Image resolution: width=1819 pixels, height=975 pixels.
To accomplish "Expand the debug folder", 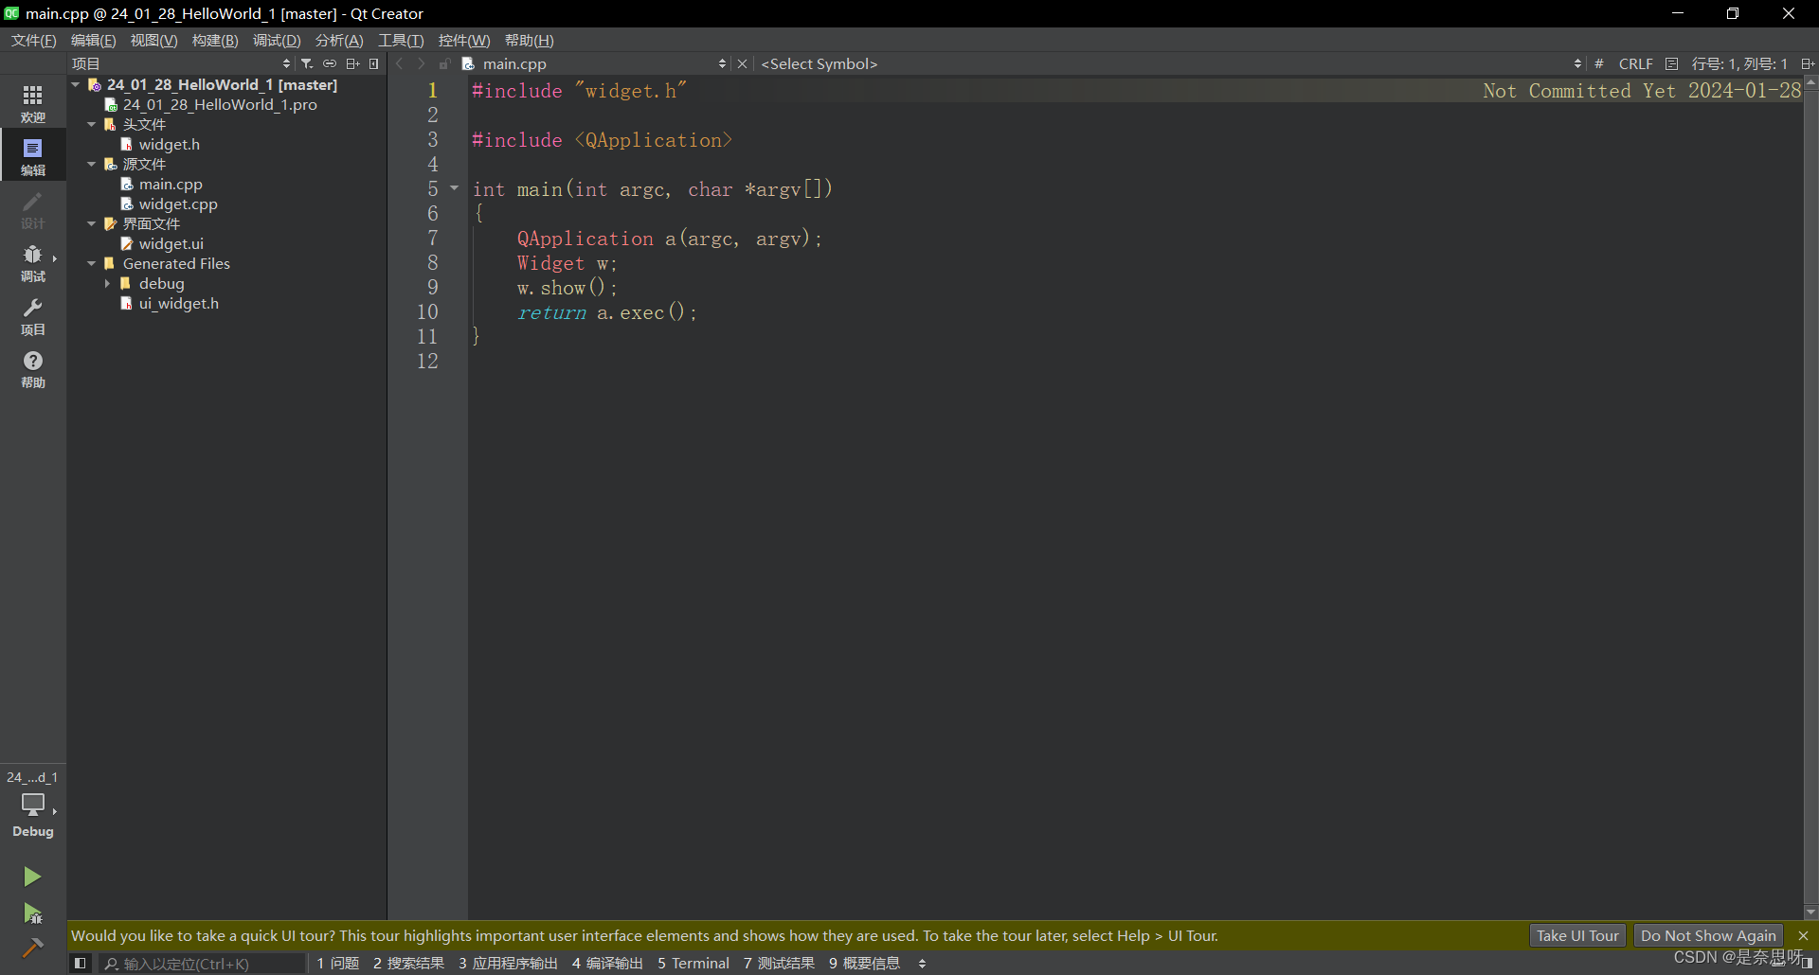I will 107,283.
